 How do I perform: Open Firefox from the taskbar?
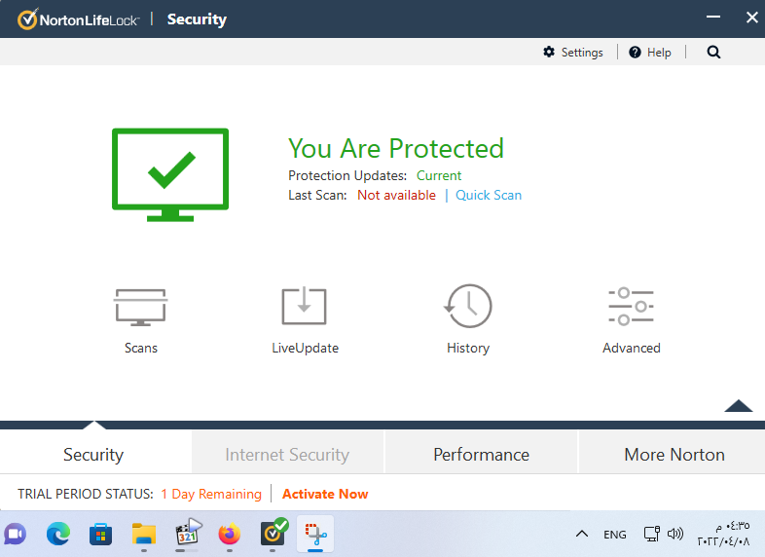coord(230,535)
